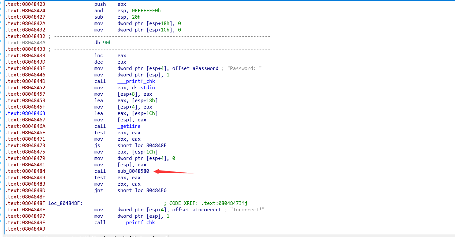
Task: Click the jnz mnemonic at 0804848D
Action: [x=99, y=190]
